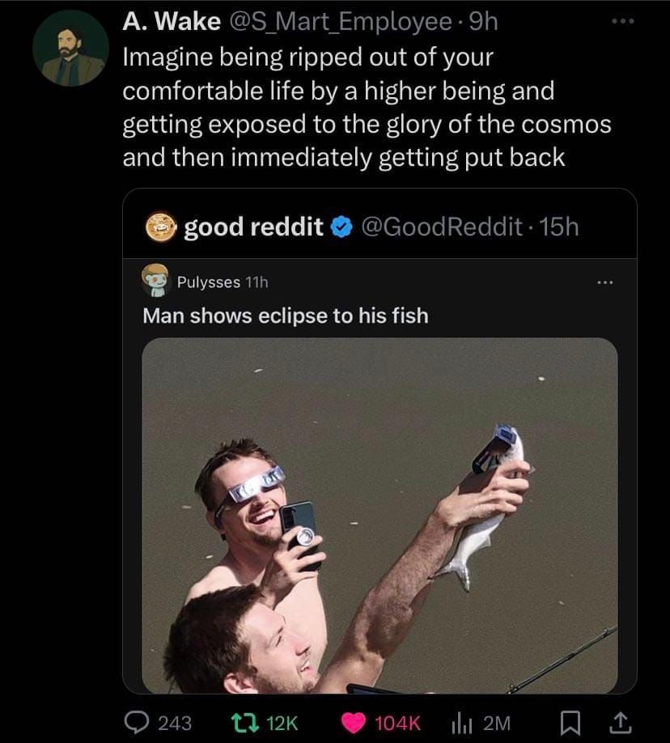Click good reddit's blue verified badge
This screenshot has width=670, height=743.
click(x=341, y=227)
